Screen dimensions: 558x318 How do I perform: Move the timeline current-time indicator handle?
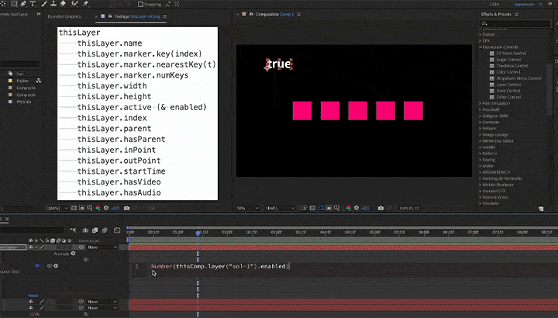(198, 233)
